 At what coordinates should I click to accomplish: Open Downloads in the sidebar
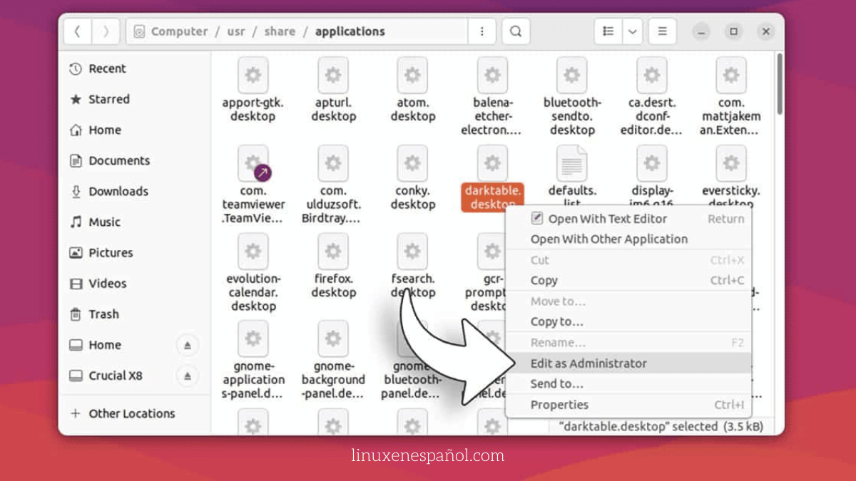pos(118,191)
